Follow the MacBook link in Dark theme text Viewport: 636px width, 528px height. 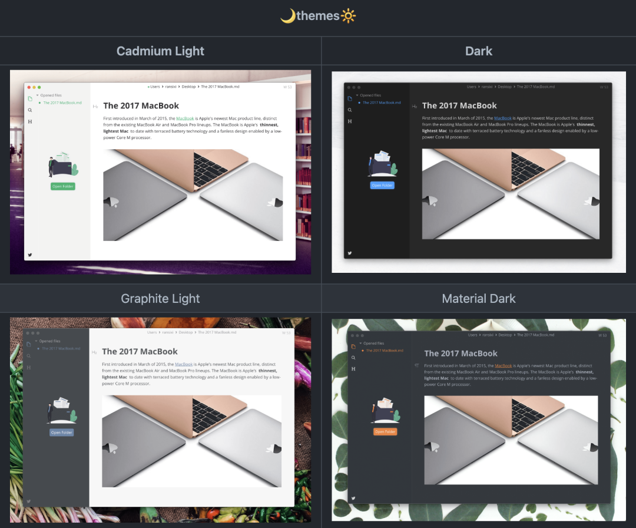503,118
